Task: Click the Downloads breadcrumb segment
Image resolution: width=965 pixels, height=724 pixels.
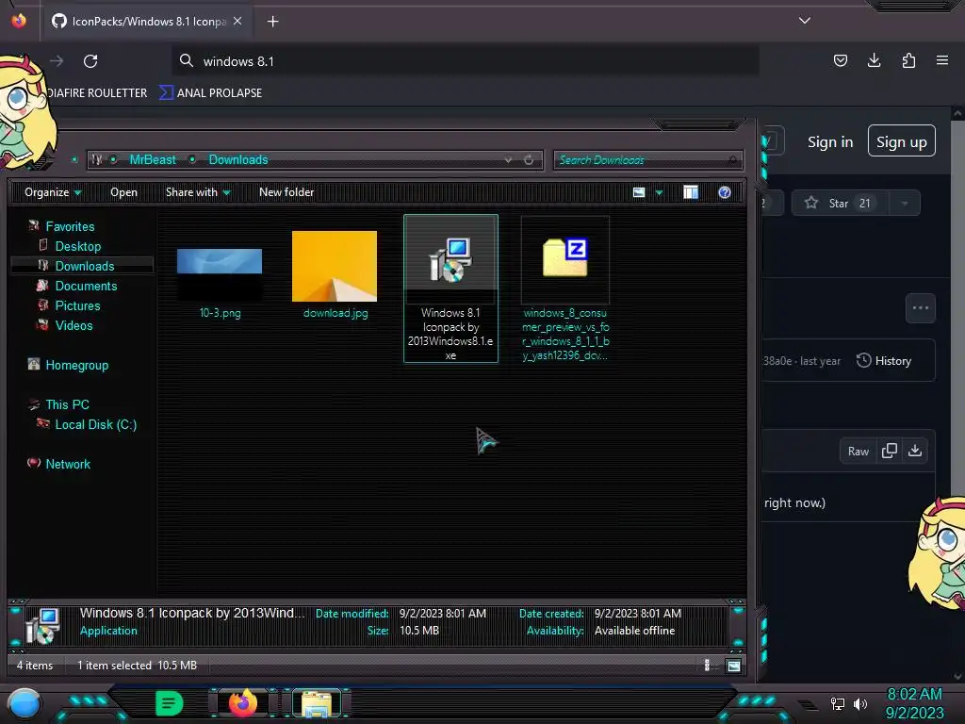Action: (238, 160)
